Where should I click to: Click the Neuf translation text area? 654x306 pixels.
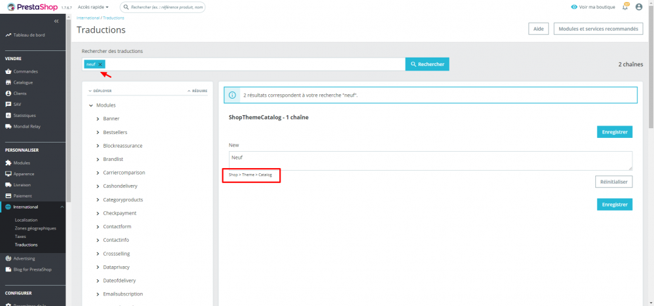pos(430,160)
